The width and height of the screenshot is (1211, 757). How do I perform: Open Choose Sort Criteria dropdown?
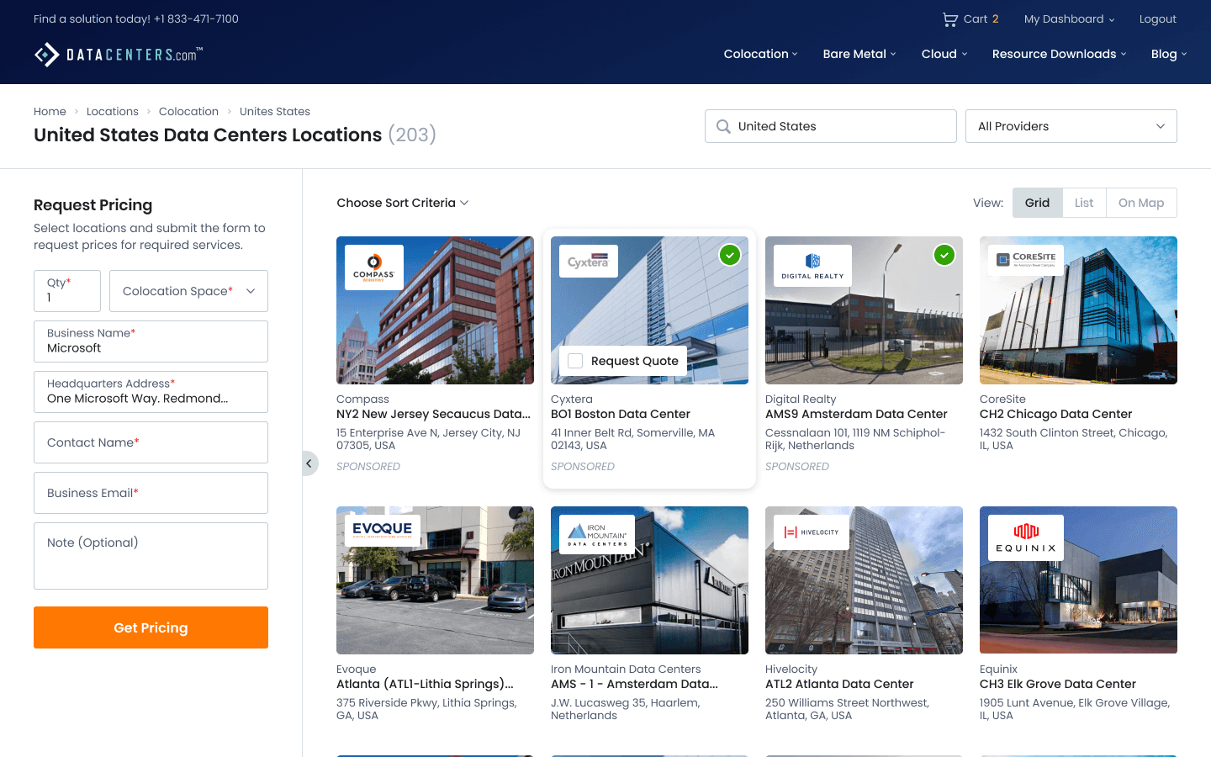click(403, 203)
